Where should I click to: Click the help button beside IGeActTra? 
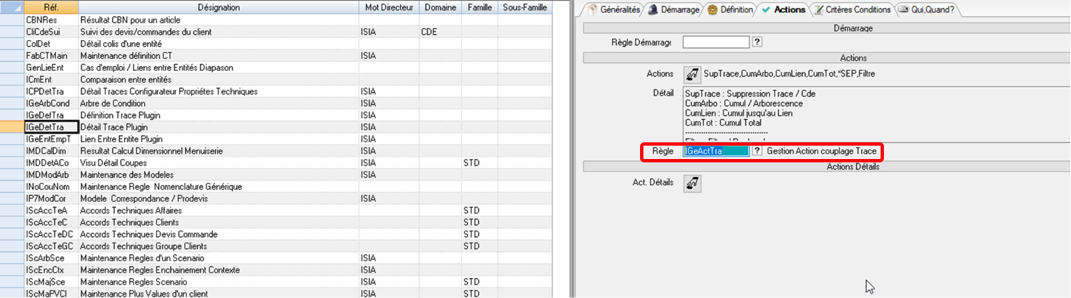pos(757,151)
